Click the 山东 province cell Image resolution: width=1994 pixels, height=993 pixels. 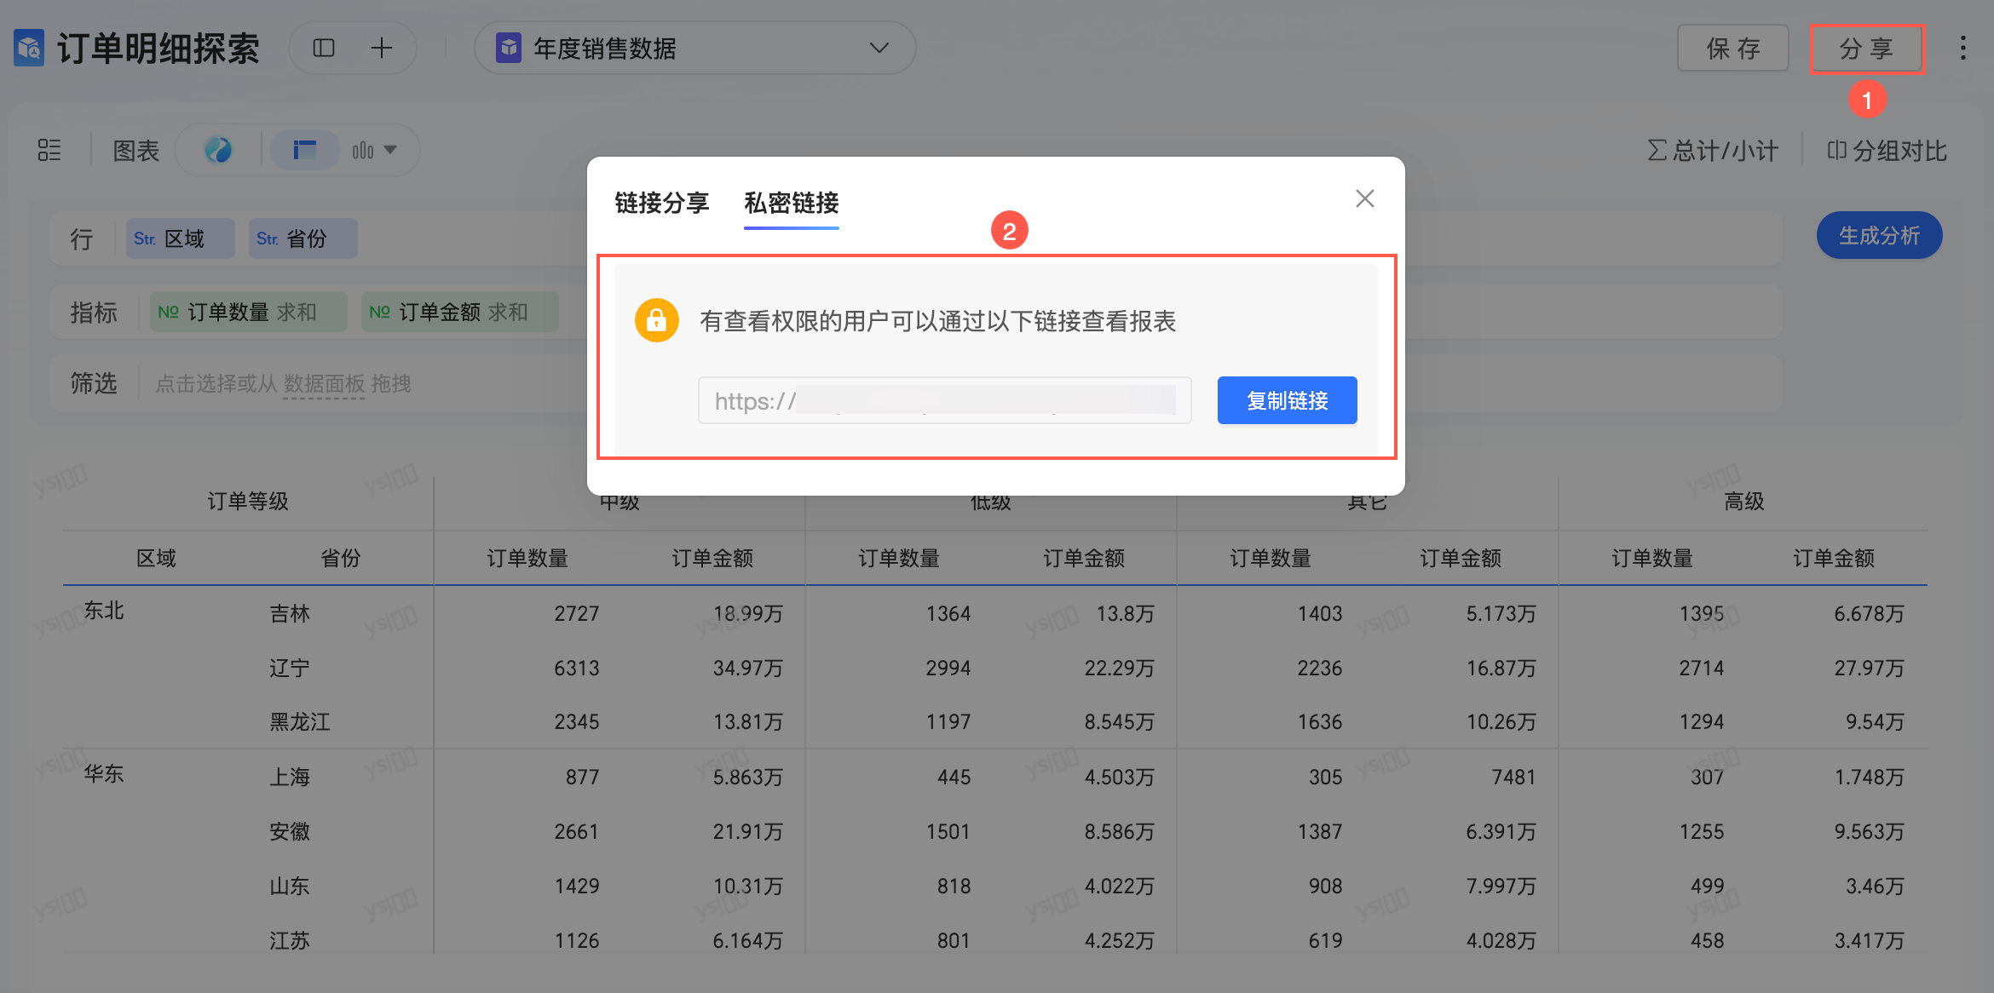coord(290,886)
